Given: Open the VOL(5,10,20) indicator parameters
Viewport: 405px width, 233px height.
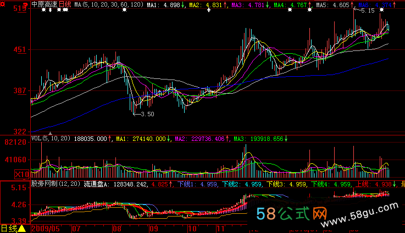Looking at the screenshot, I should pyautogui.click(x=51, y=138).
